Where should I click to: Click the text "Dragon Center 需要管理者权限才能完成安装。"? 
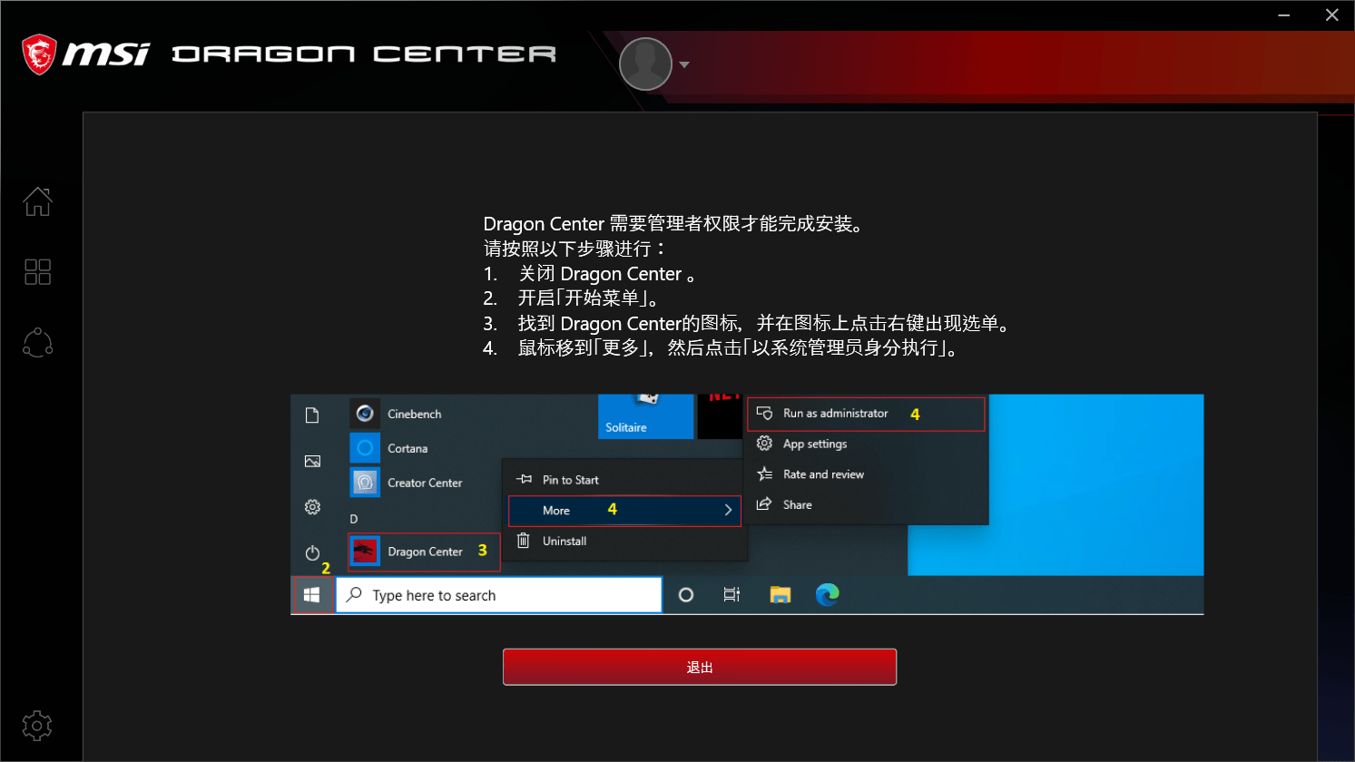point(674,224)
